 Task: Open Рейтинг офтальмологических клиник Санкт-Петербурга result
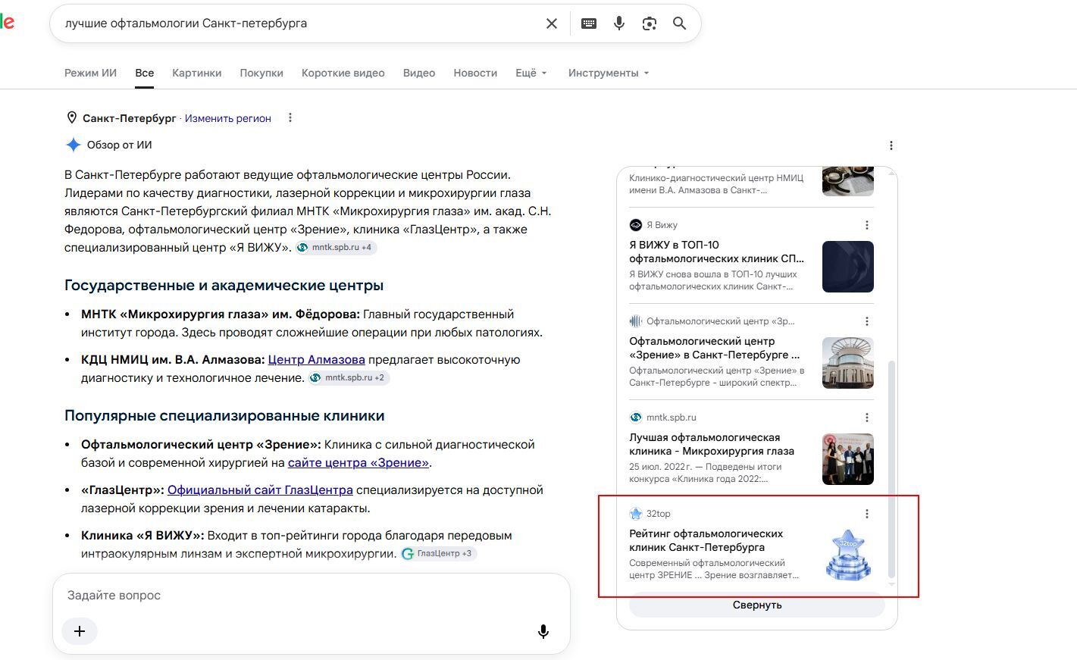[706, 540]
